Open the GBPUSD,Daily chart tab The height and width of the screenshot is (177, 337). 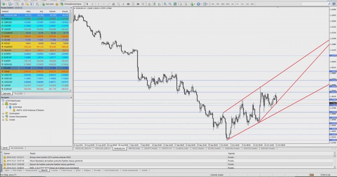tap(134, 148)
